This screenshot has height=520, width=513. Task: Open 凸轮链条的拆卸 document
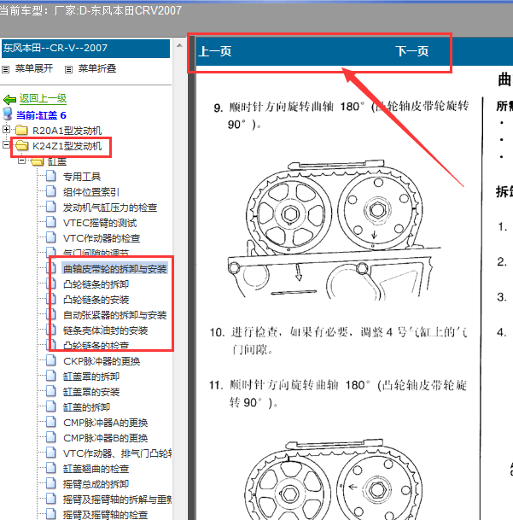(96, 284)
